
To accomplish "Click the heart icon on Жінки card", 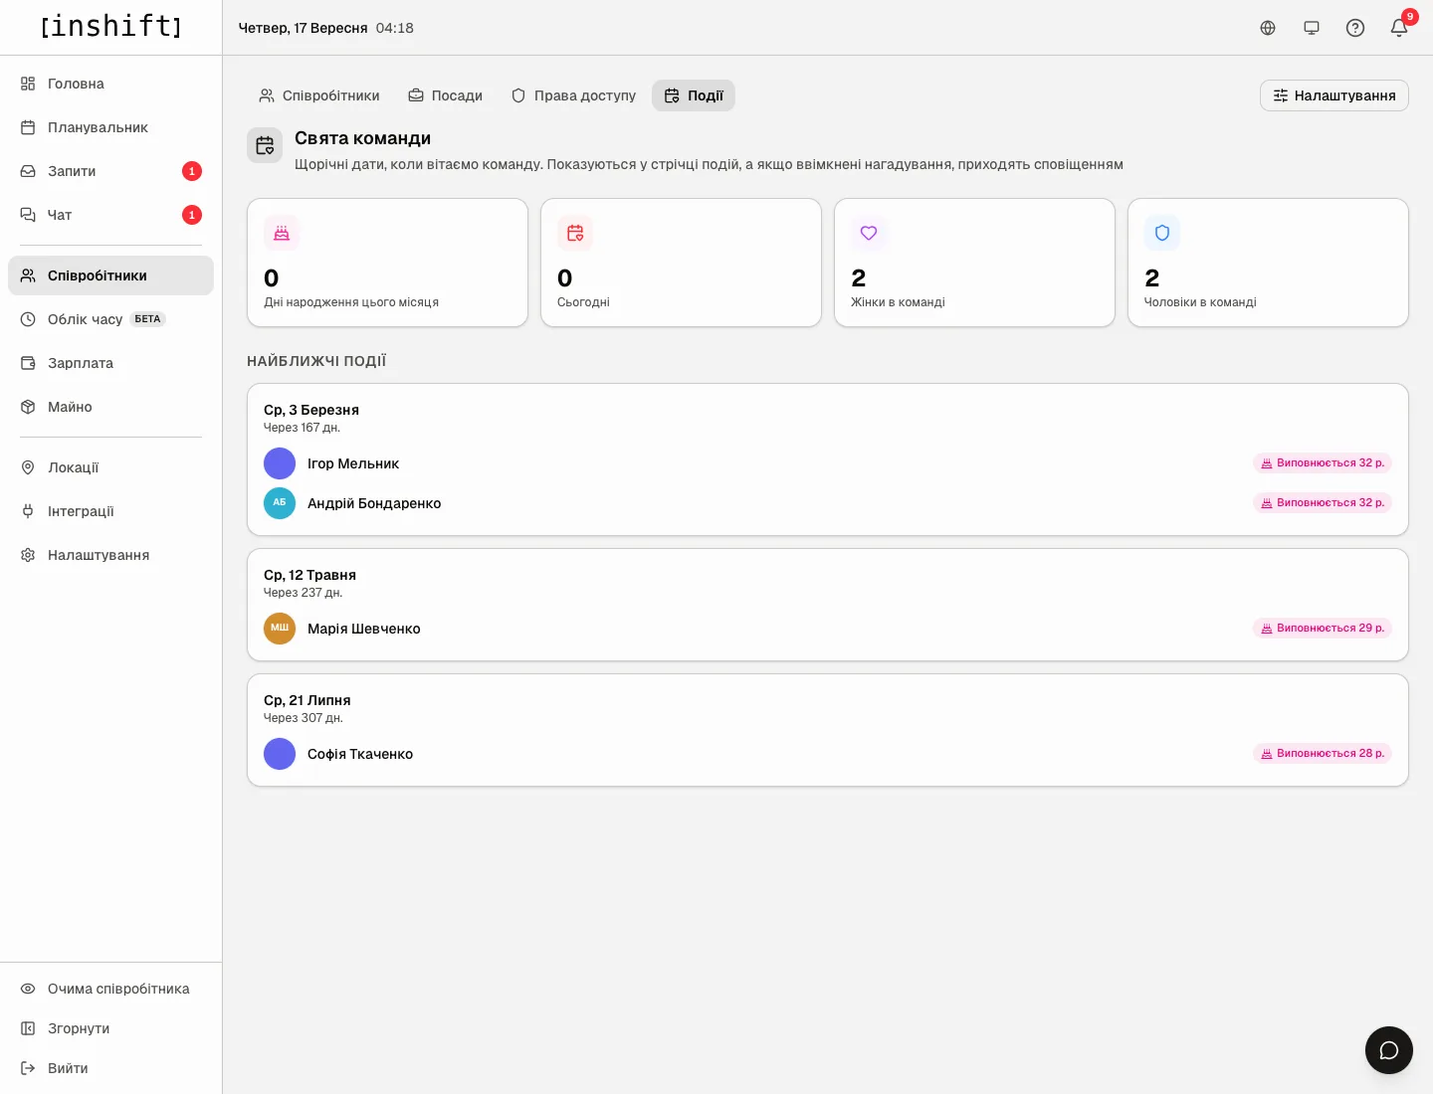I will (869, 233).
